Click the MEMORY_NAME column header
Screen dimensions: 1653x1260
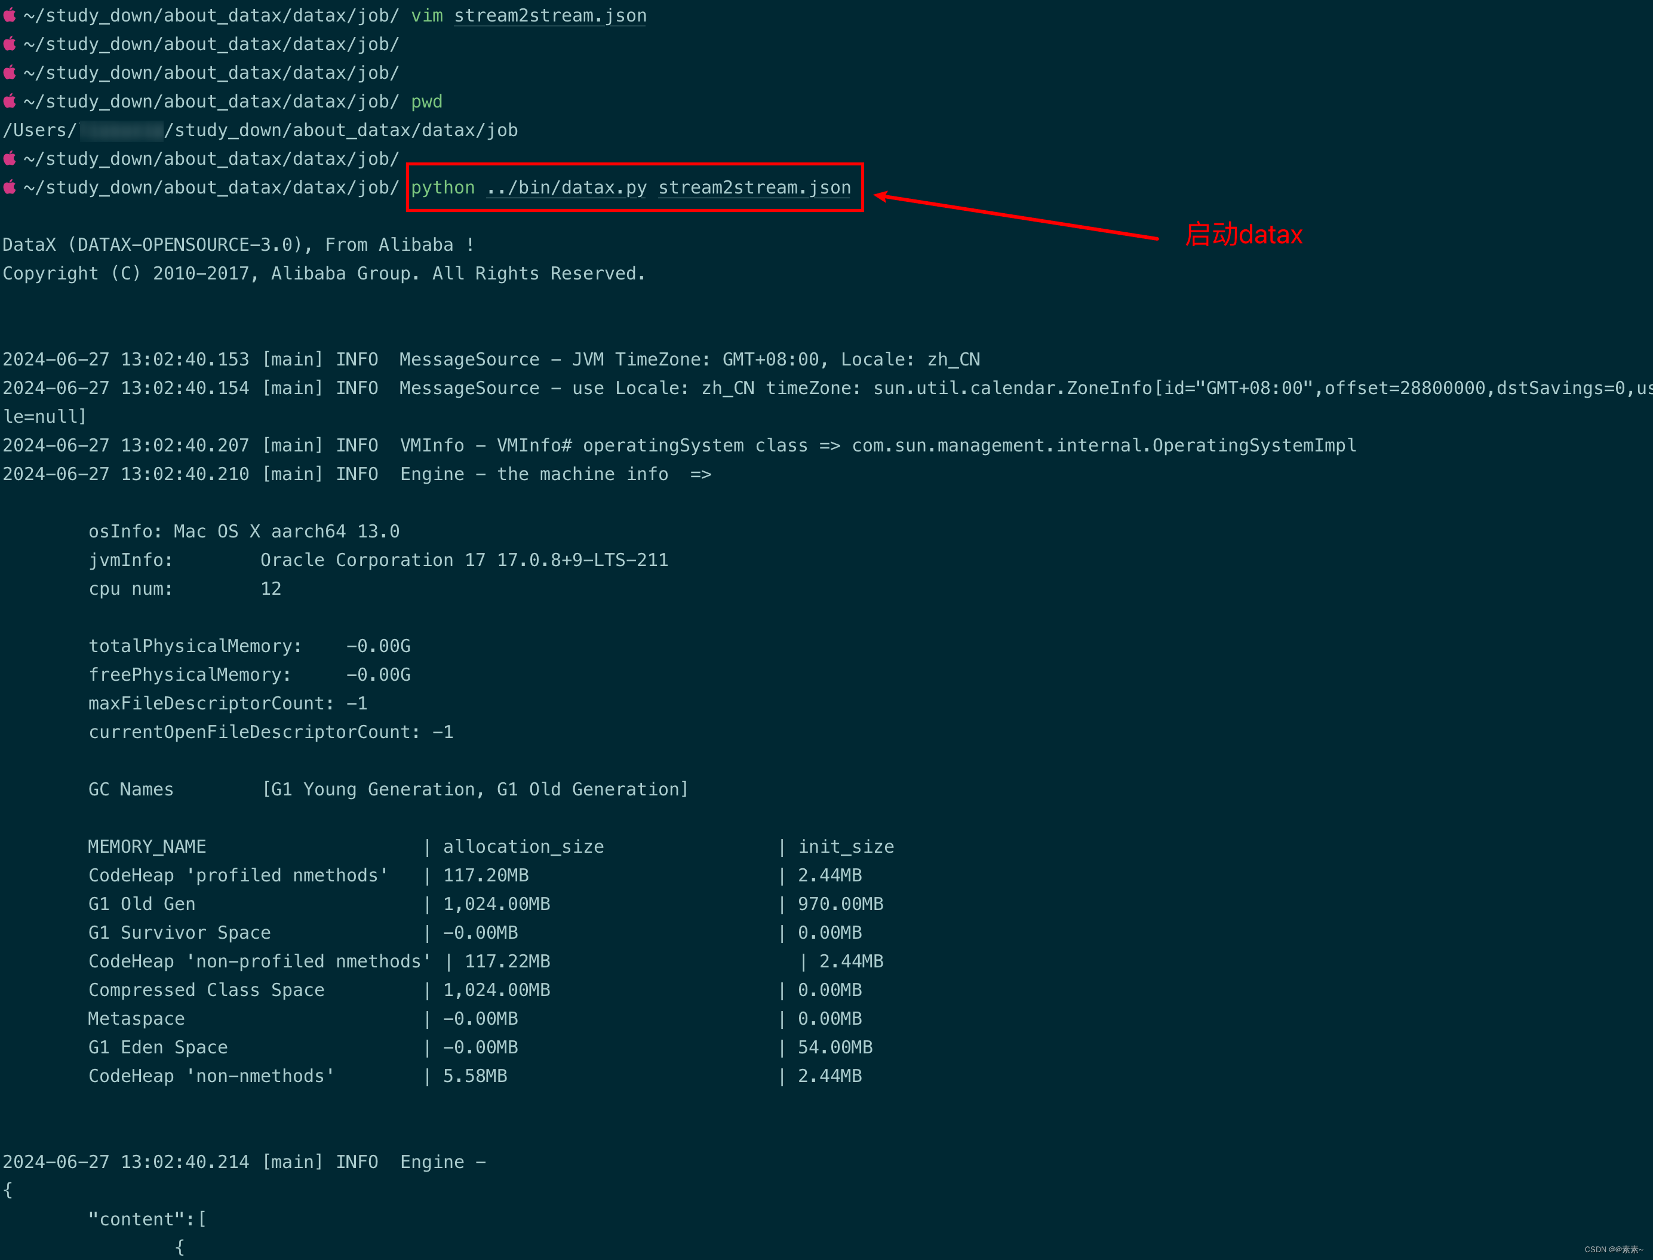coord(147,847)
